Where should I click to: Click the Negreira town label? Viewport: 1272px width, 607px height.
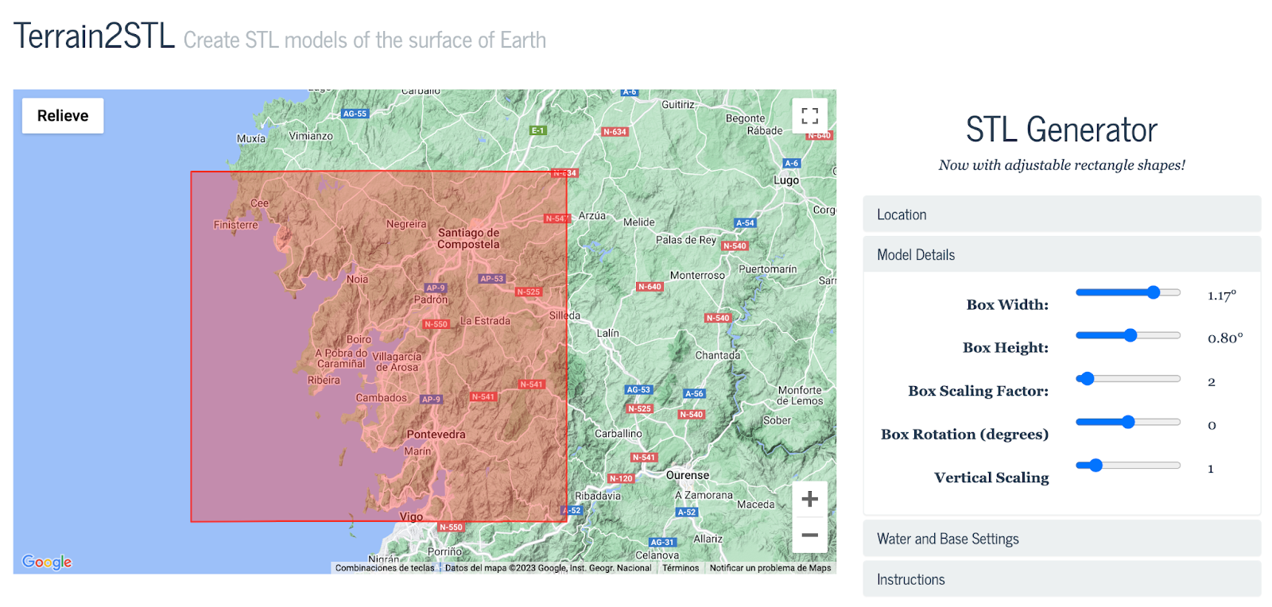coord(406,224)
